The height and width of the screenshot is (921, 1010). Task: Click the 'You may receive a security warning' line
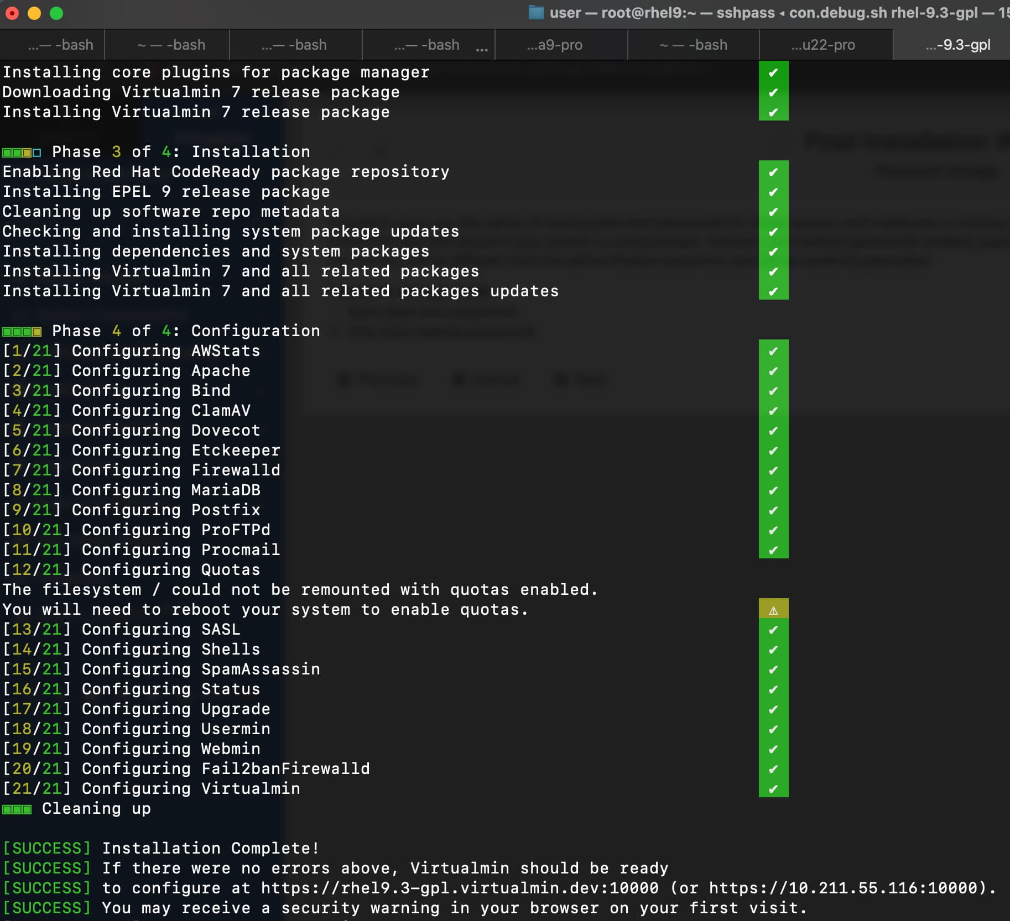[405, 908]
